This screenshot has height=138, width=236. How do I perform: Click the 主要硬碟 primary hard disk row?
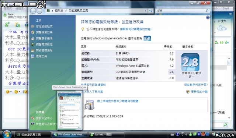[128, 78]
